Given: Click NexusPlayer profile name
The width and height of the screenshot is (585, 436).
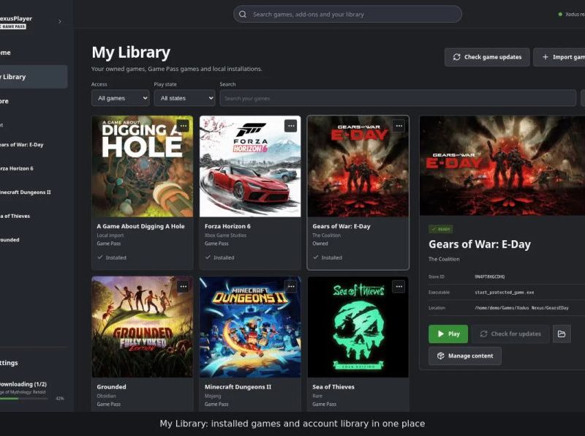Looking at the screenshot, I should 16,18.
